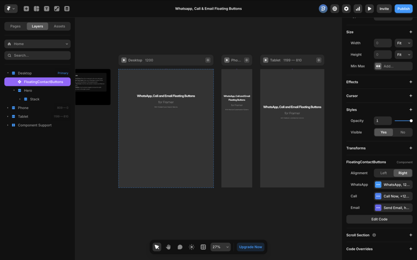Open the Layout tool in top toolbar

pos(37,9)
